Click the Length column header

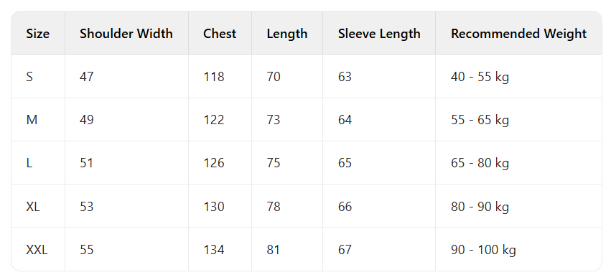point(287,34)
